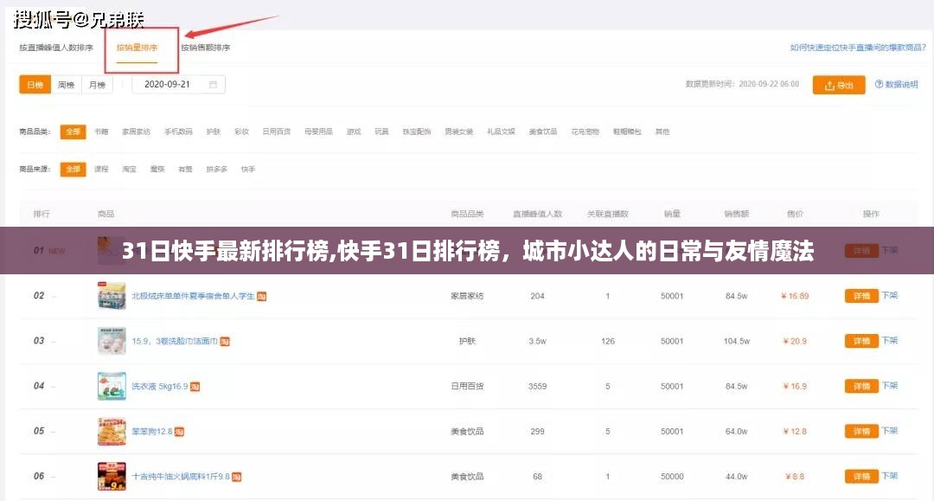Open the 如何快速定位快手直播间的爆款商品 link
This screenshot has height=501, width=934.
[x=854, y=48]
